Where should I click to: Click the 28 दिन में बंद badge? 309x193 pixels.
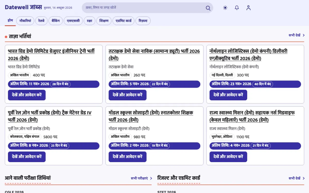[x=60, y=84]
